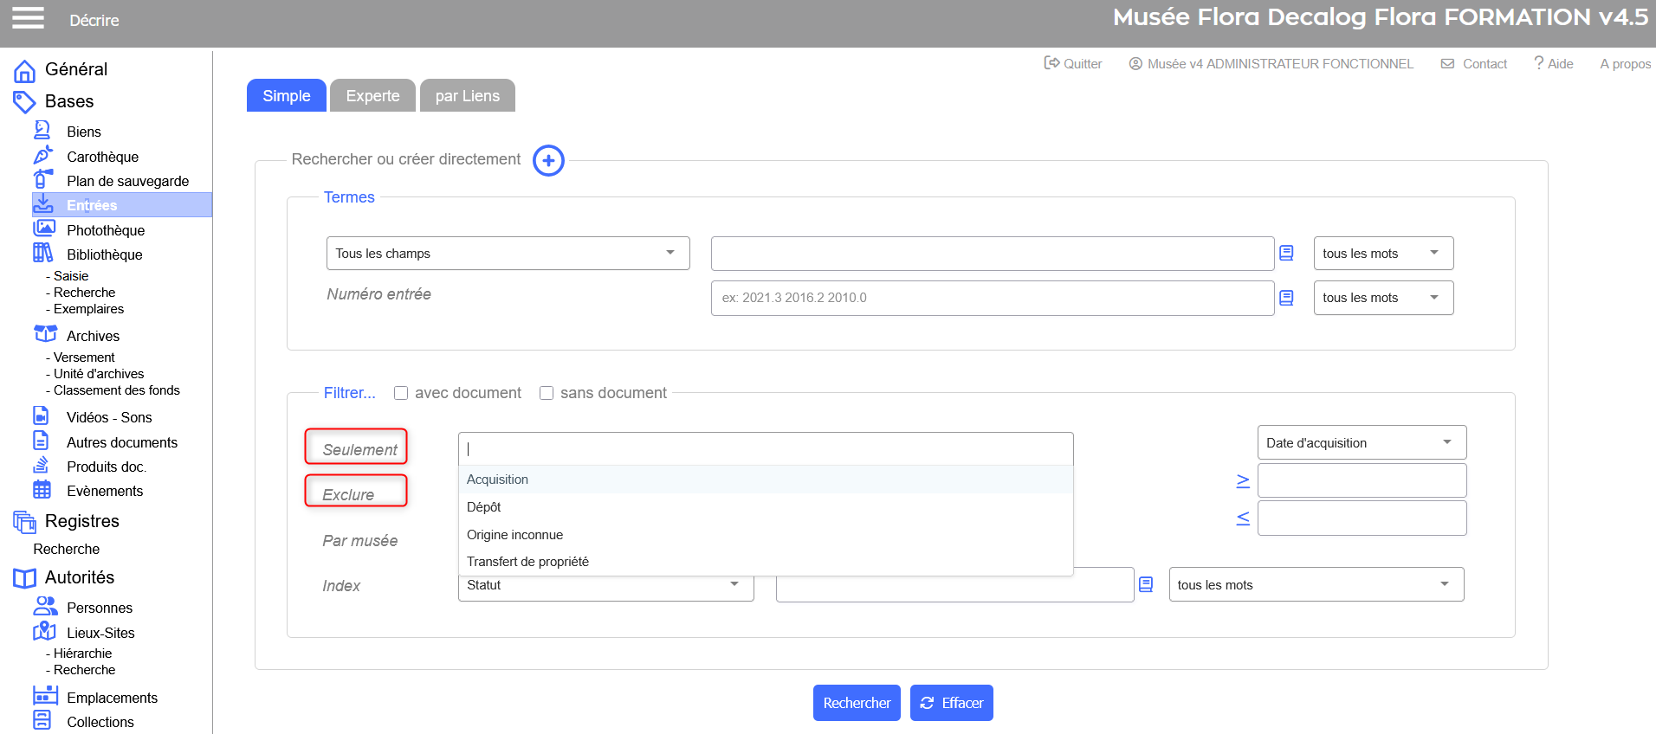Click the Carothèque icon in sidebar
The height and width of the screenshot is (734, 1656).
click(42, 156)
